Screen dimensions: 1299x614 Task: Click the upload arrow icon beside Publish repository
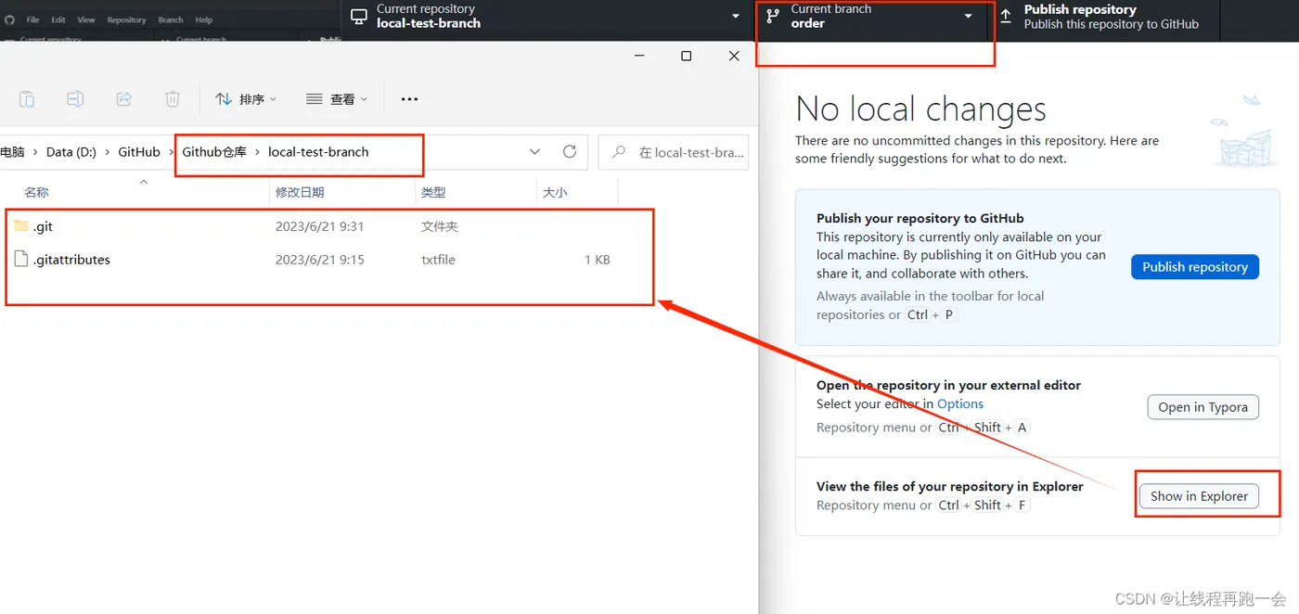click(x=1006, y=17)
